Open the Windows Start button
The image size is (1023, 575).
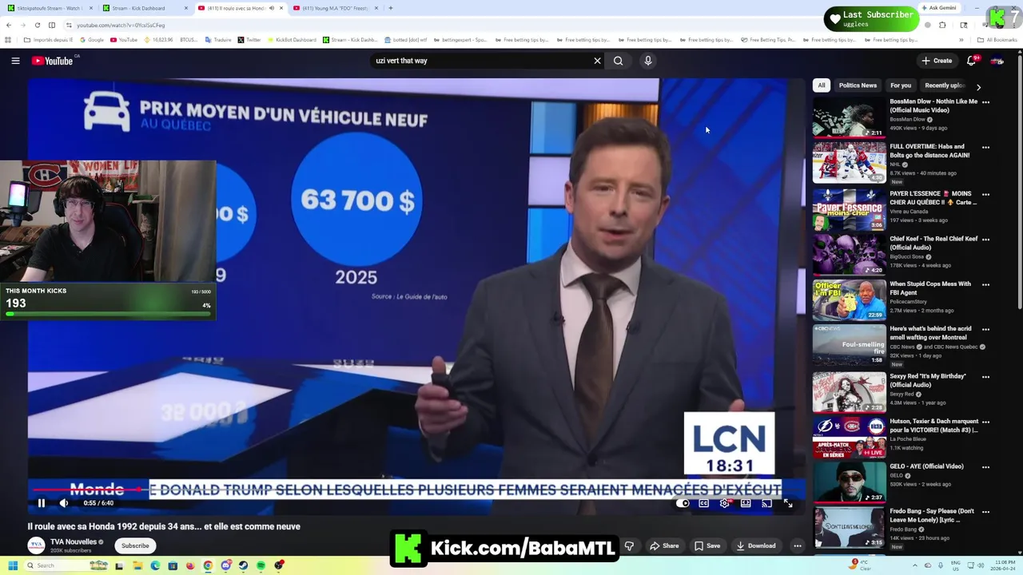(13, 565)
